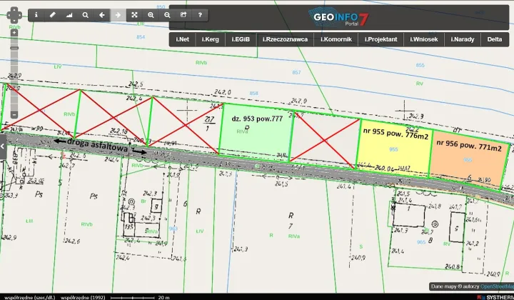Viewport: 514px width, 300px height.
Task: Open the i.Projektant module
Action: [x=381, y=39]
